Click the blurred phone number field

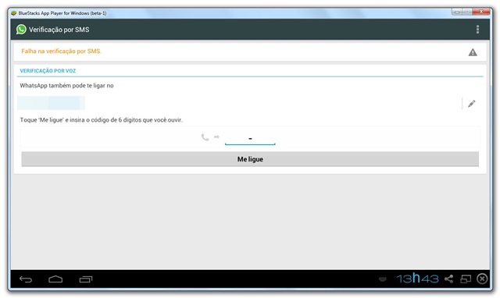coord(51,103)
